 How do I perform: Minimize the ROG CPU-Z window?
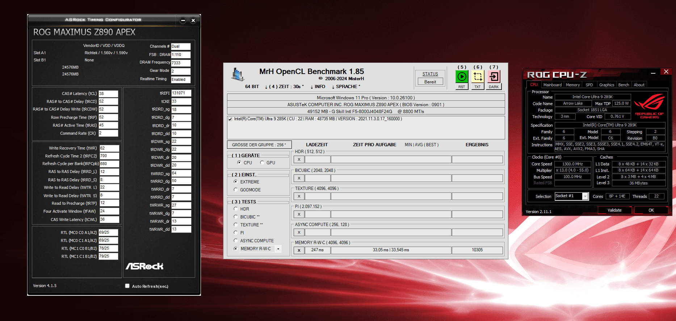653,73
